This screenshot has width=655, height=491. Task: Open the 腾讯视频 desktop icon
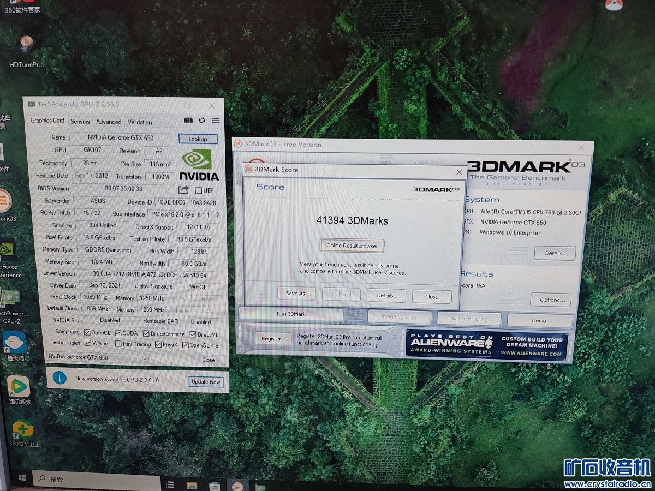tap(19, 390)
